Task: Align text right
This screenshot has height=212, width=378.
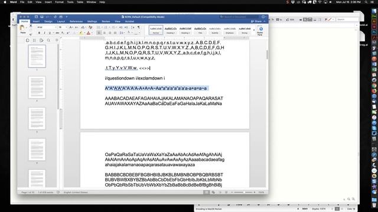Action: coord(110,33)
